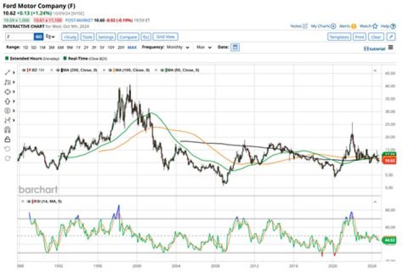Collapse the main chart pane chevron
Viewport: 403px width, 274px height.
point(375,70)
